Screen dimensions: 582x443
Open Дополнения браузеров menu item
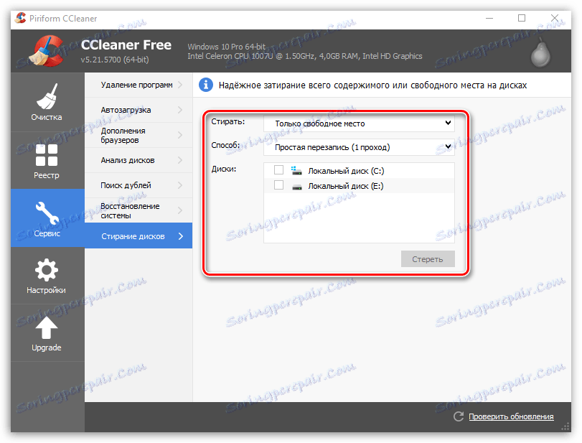tap(139, 135)
